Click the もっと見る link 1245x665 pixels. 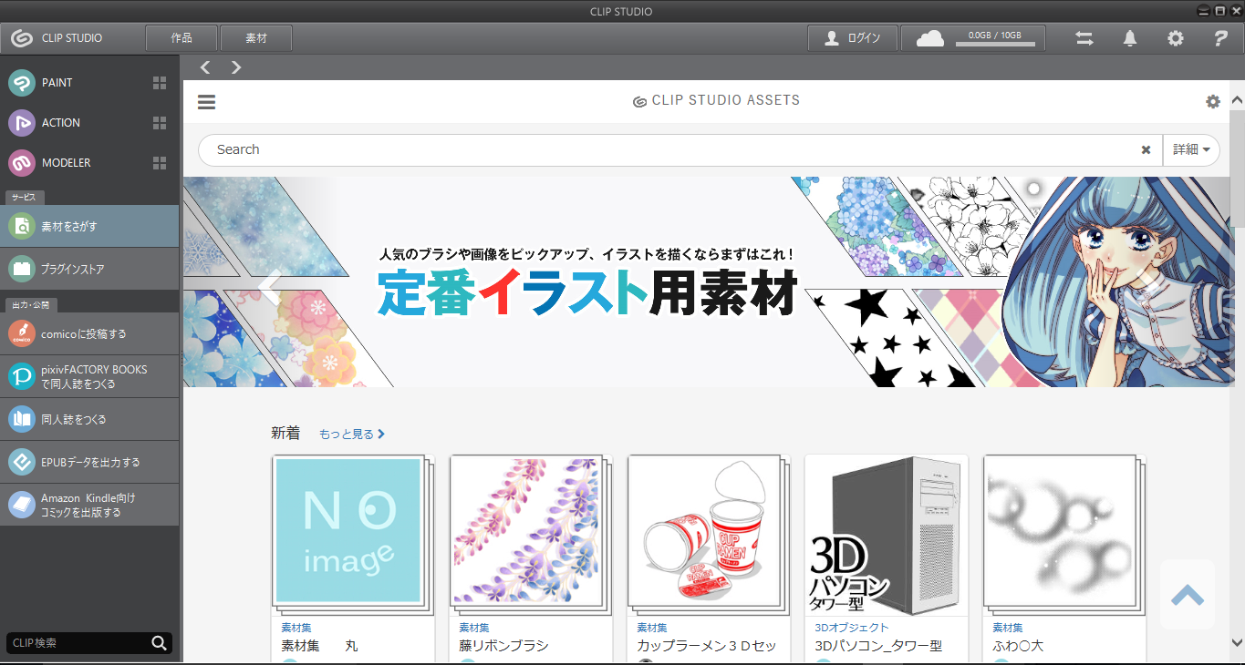pyautogui.click(x=352, y=435)
